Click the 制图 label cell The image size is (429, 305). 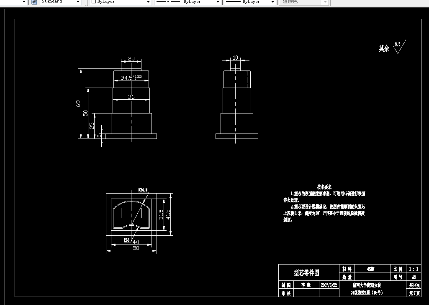tap(286, 285)
